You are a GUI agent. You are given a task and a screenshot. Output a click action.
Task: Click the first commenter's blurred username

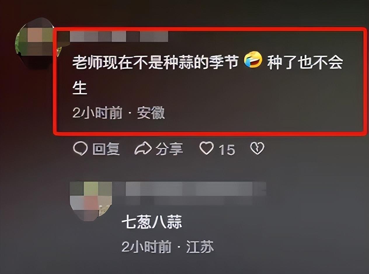[x=119, y=36]
